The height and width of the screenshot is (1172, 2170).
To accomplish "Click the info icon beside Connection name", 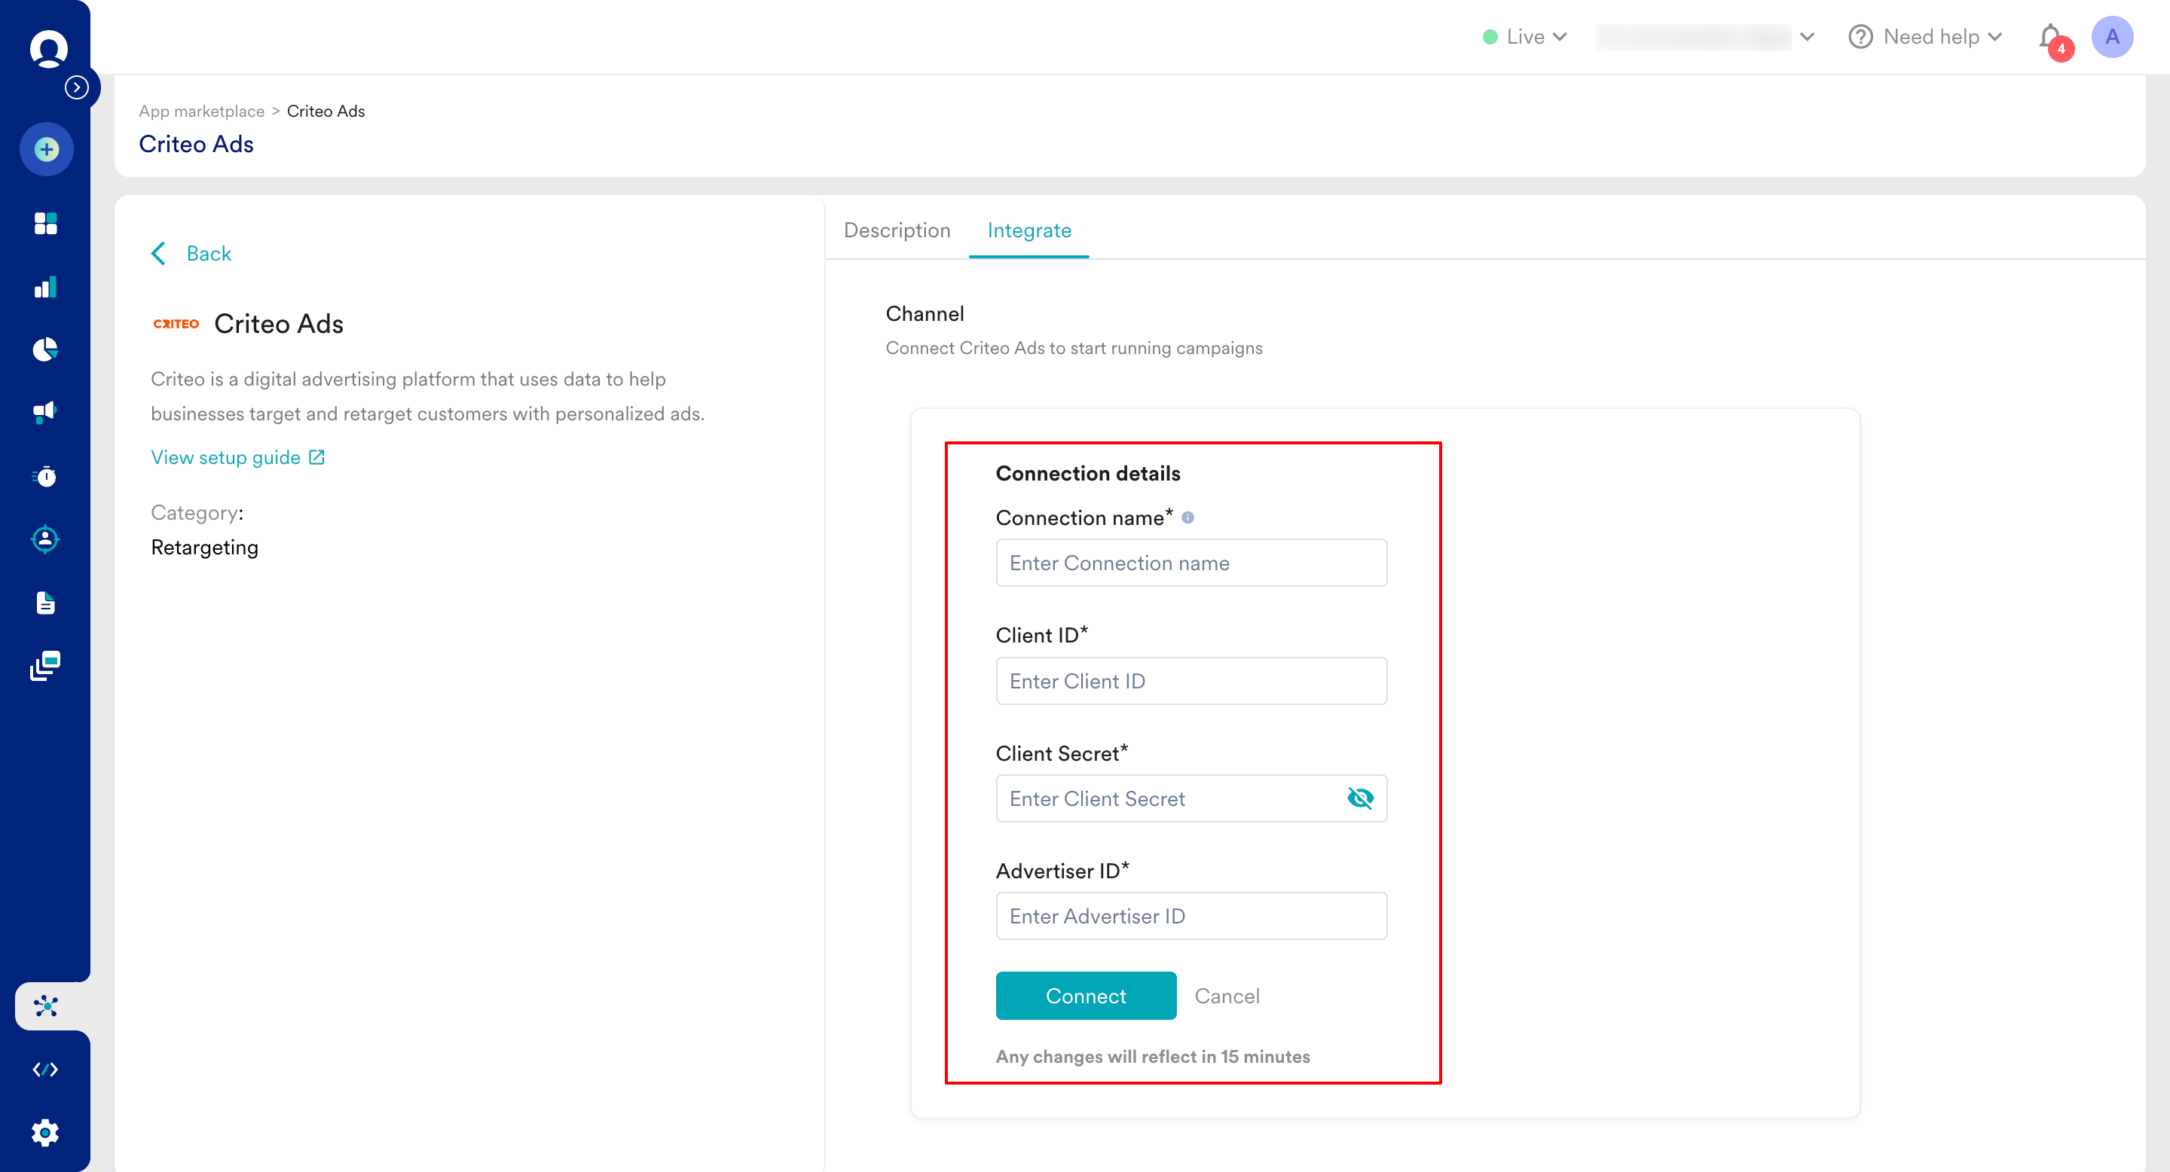I will tap(1187, 517).
